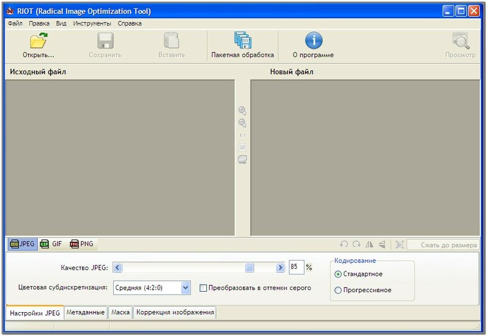
Task: Minimize the RIOT window
Action: click(448, 11)
